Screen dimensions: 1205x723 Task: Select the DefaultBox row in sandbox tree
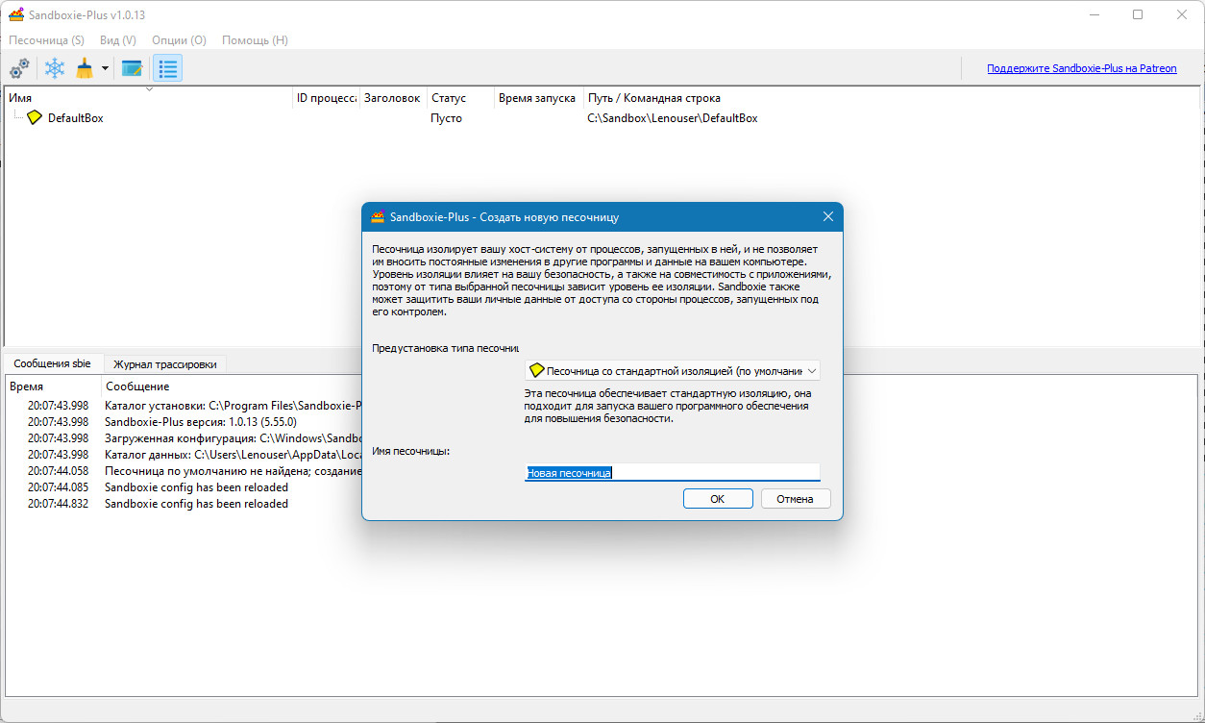(x=602, y=118)
